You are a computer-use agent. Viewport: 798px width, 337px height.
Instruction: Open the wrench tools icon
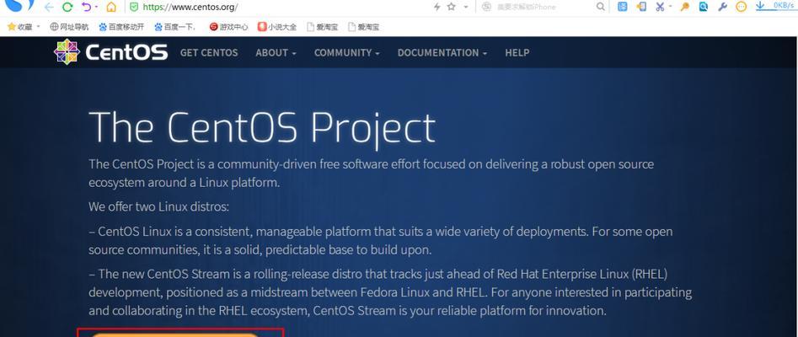(722, 7)
